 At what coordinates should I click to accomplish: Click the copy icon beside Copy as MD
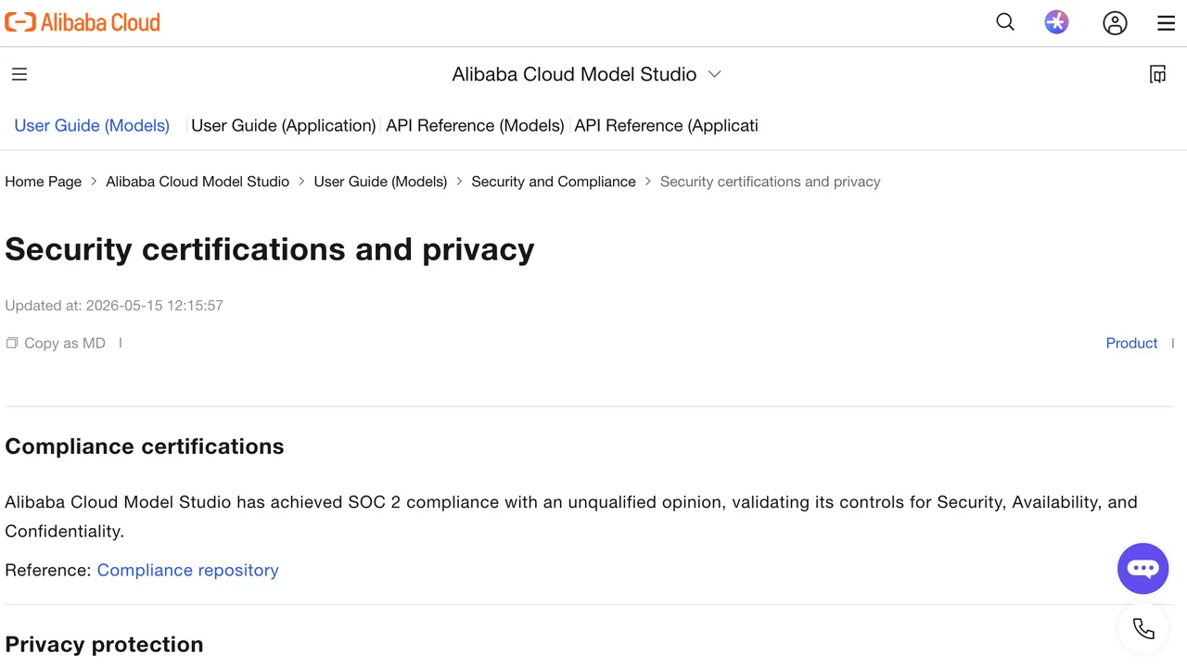coord(12,343)
